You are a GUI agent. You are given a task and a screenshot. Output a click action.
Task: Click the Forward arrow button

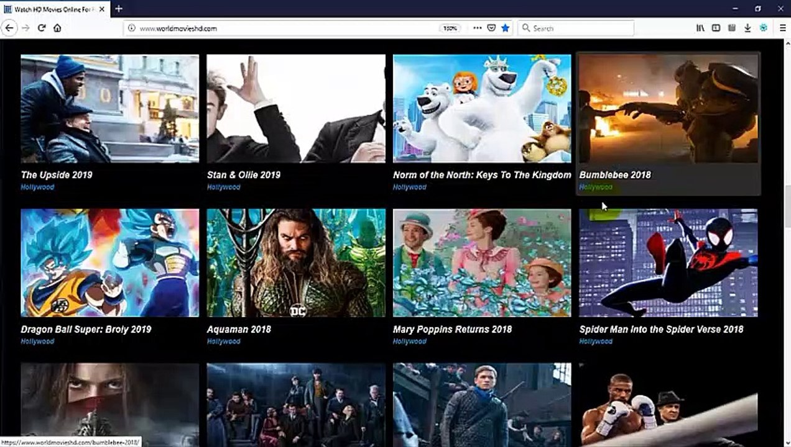pyautogui.click(x=25, y=28)
